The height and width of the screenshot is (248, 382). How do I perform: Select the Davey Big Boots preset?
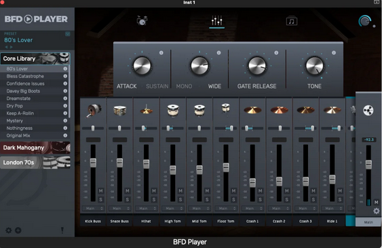(35, 91)
